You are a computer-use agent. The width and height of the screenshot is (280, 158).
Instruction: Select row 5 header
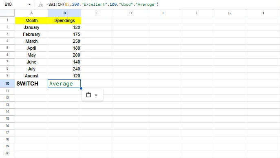coord(7,48)
